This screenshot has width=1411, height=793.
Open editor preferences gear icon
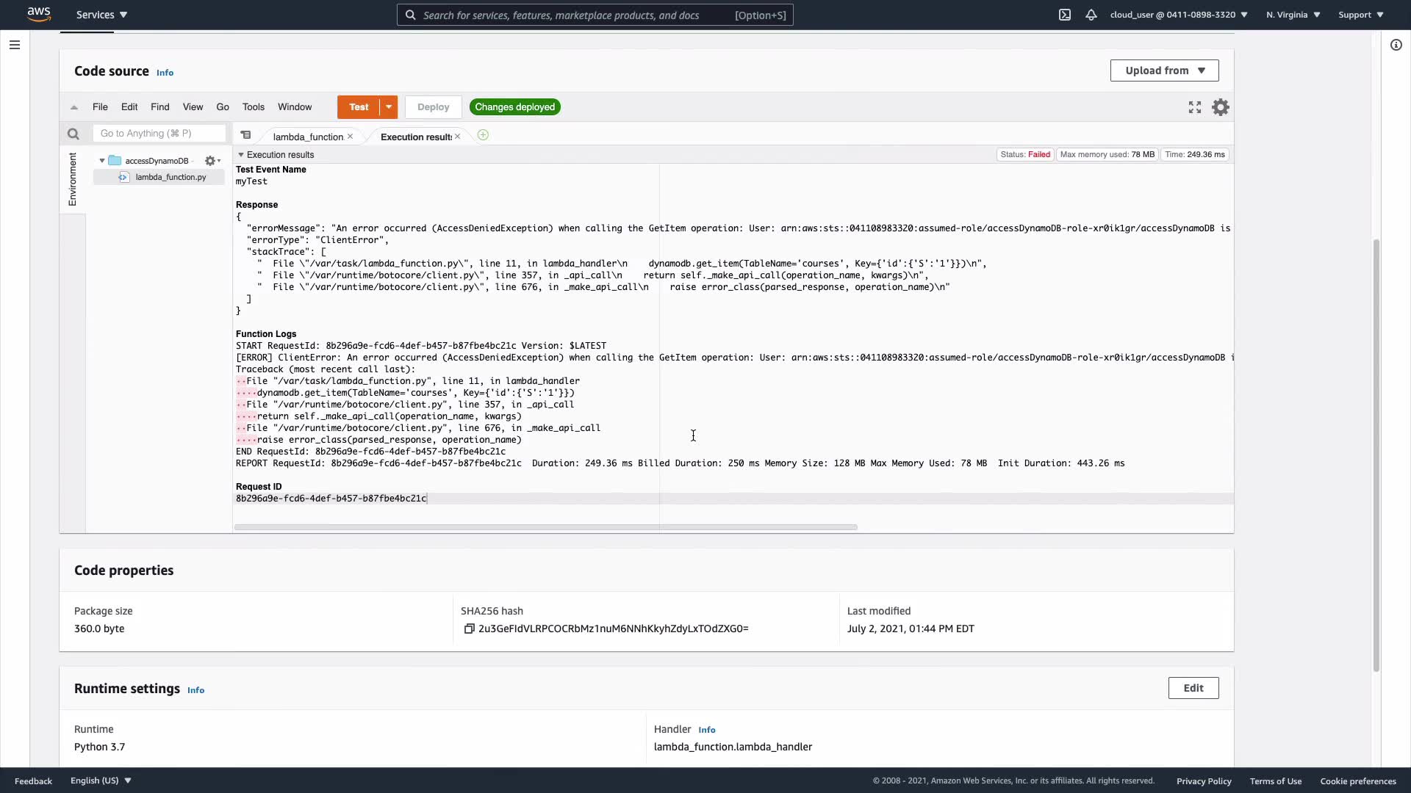(1221, 107)
